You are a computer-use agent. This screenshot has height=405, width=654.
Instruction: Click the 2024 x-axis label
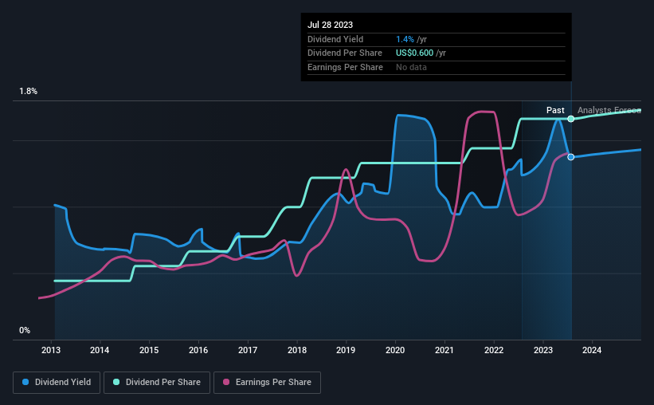coord(592,350)
